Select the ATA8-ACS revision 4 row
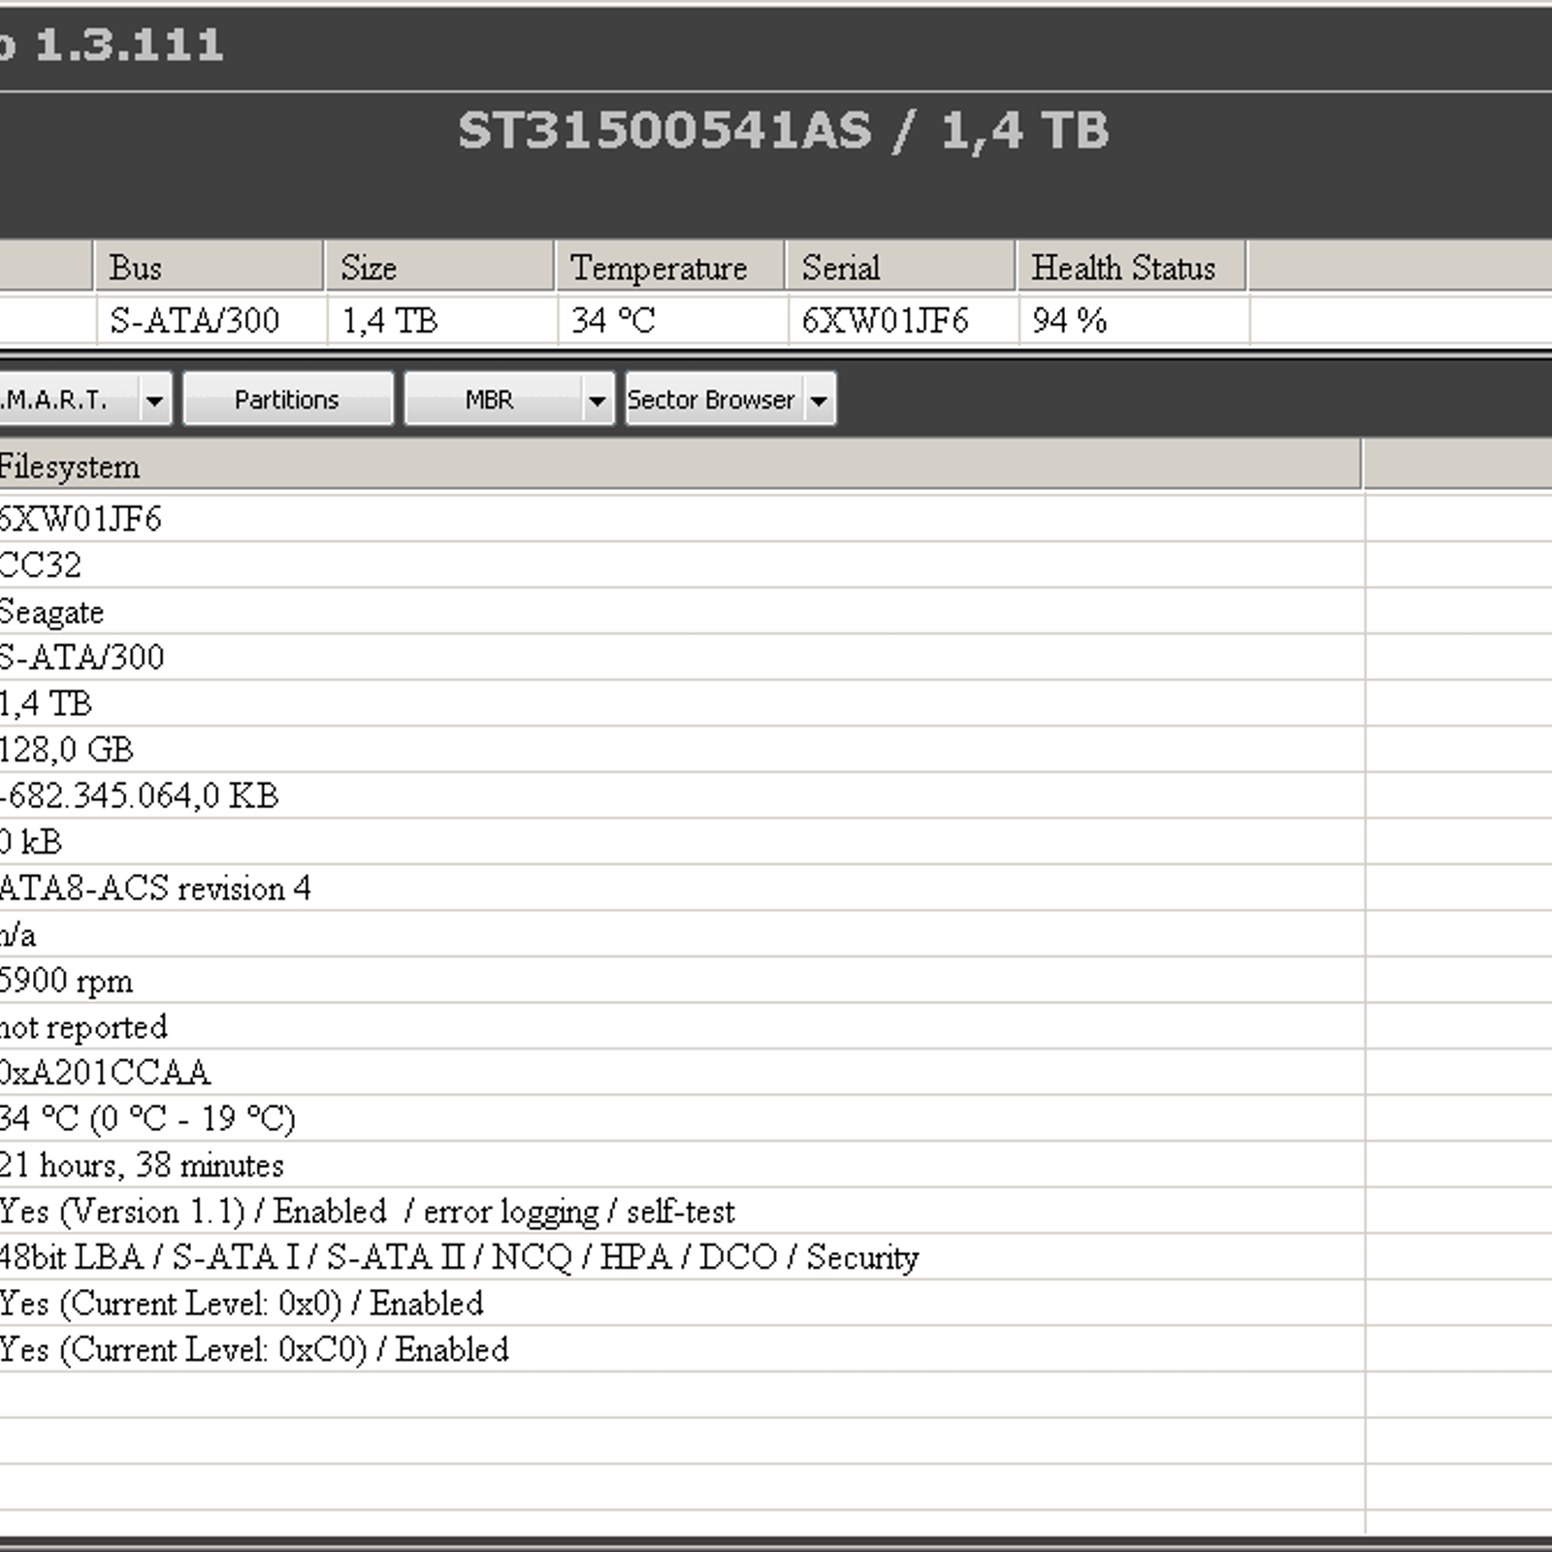This screenshot has height=1552, width=1552. (681, 888)
